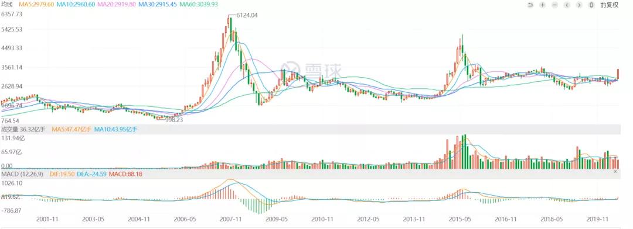The height and width of the screenshot is (229, 633).
Task: Toggle the MA20:2919.80 line legend
Action: [x=117, y=5]
